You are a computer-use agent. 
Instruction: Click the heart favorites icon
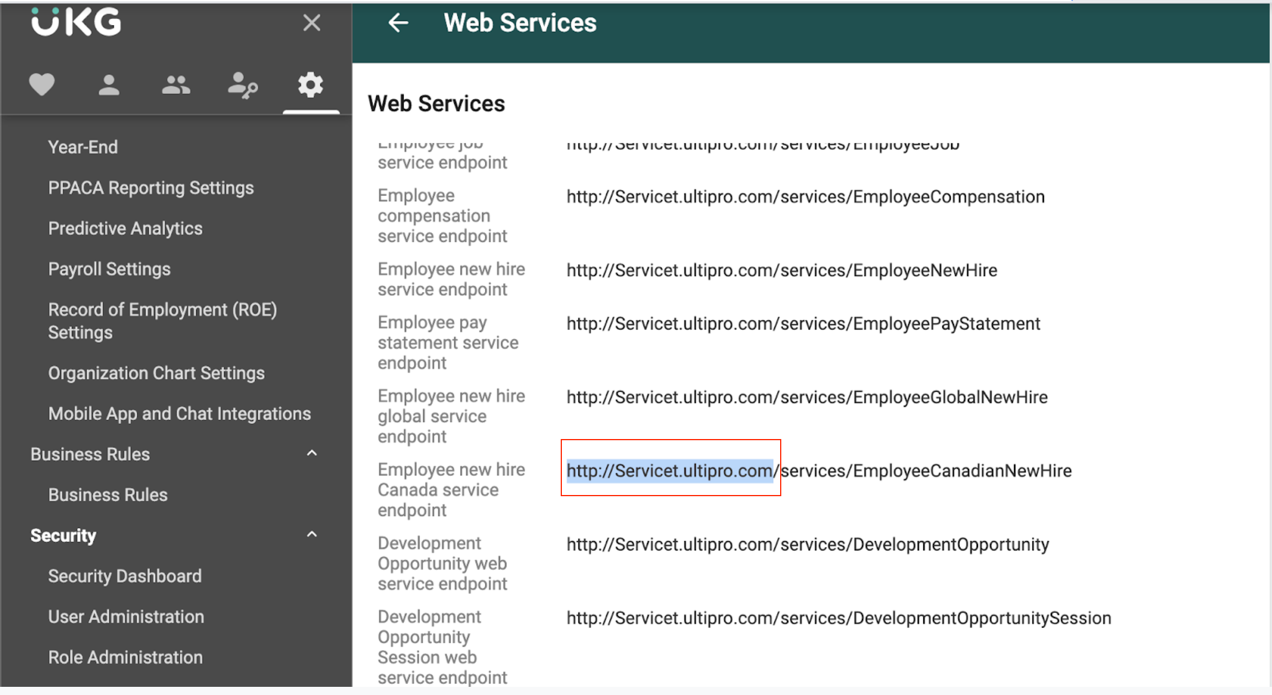pyautogui.click(x=41, y=85)
